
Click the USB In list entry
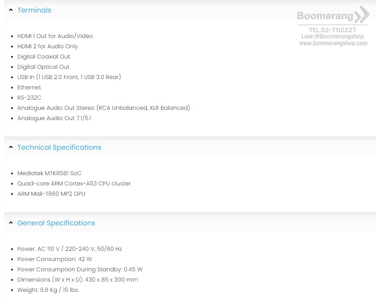click(x=69, y=77)
